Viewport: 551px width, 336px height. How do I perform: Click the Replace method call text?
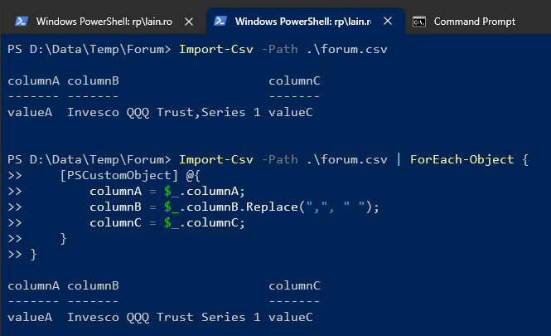point(272,207)
